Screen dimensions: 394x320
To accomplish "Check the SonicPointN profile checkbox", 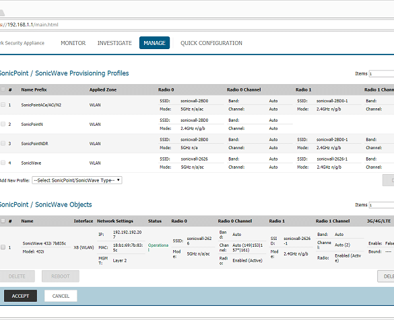I will click(3, 124).
